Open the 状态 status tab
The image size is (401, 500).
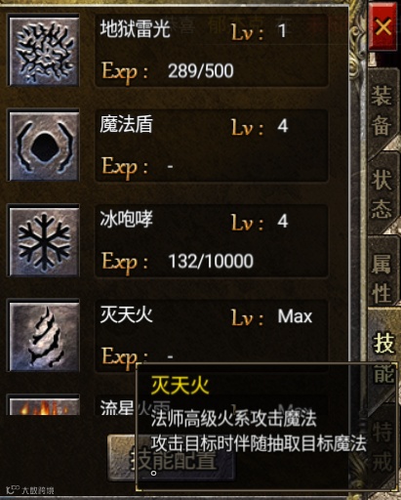tap(381, 193)
